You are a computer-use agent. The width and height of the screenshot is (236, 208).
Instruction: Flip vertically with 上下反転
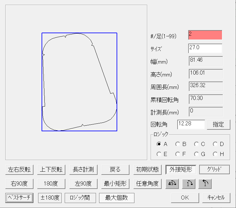click(x=51, y=170)
